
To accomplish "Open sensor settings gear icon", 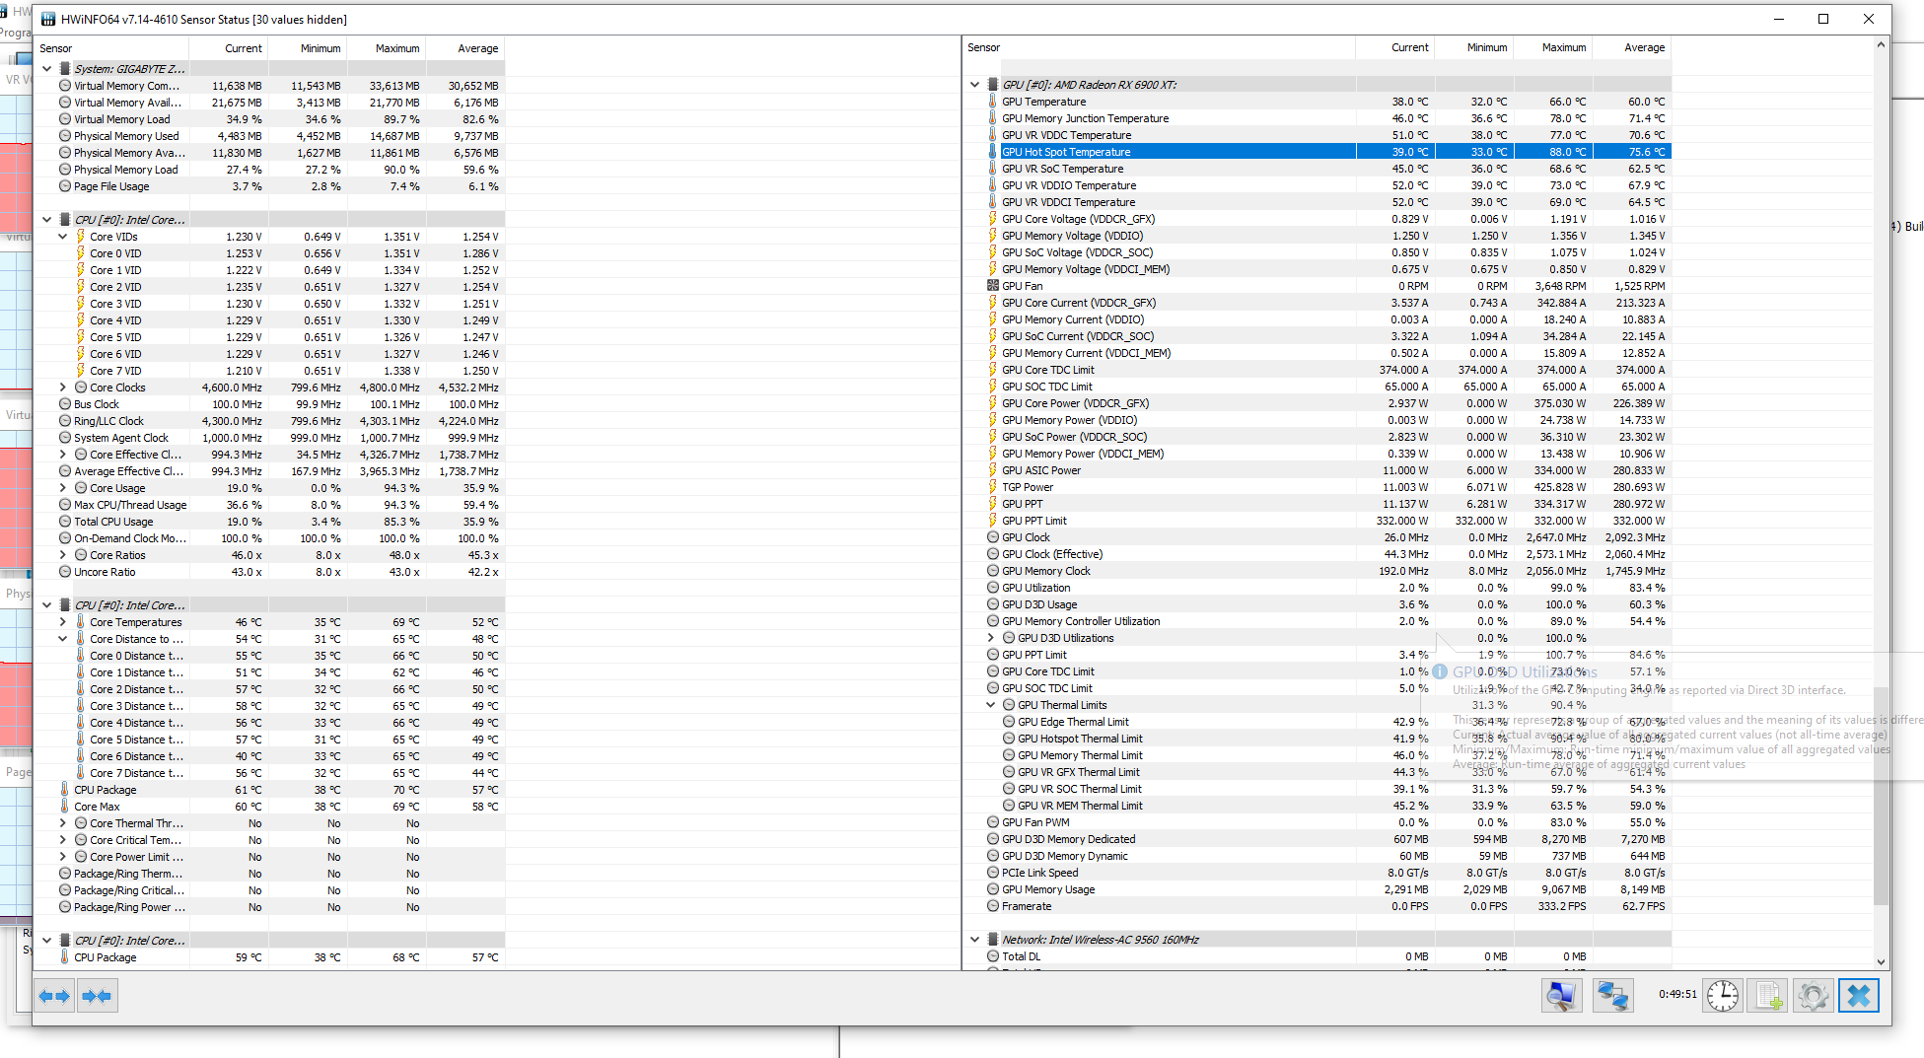I will pos(1814,996).
